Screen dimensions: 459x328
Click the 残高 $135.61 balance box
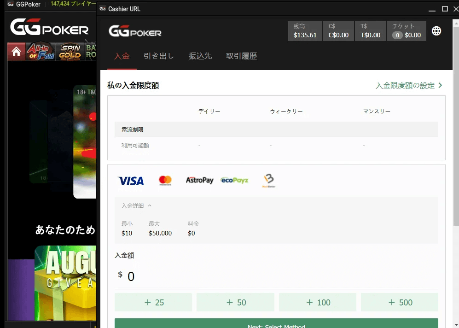click(x=305, y=31)
